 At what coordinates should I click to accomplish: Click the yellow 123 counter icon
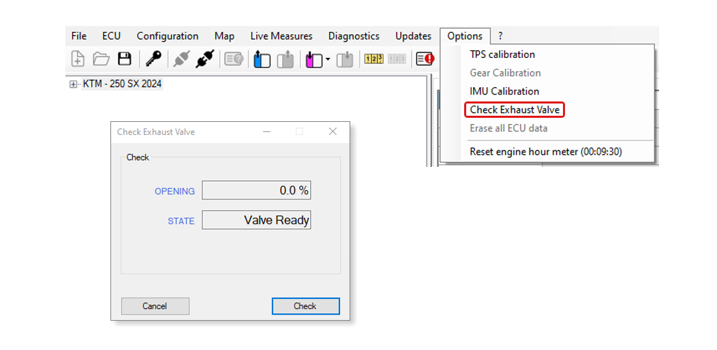(x=373, y=59)
